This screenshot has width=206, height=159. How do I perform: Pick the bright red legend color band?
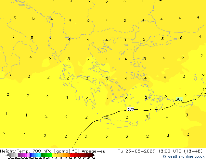coord(71,155)
